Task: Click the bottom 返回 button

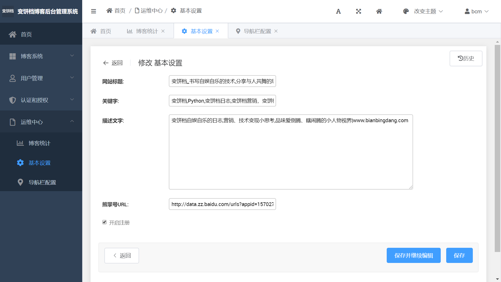Action: [x=122, y=255]
